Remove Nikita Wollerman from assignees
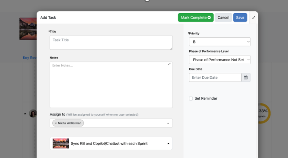The width and height of the screenshot is (288, 158). point(56,123)
